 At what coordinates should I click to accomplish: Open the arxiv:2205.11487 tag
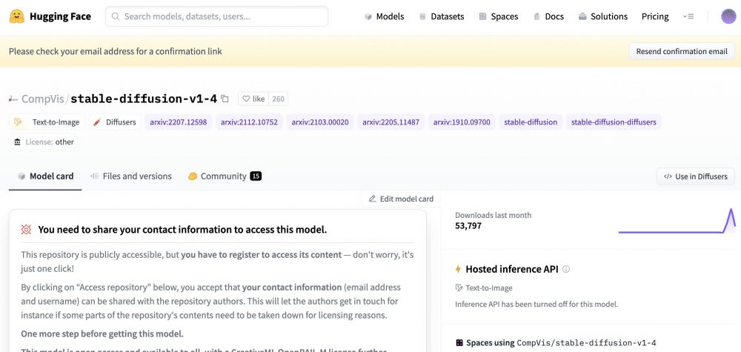point(391,122)
